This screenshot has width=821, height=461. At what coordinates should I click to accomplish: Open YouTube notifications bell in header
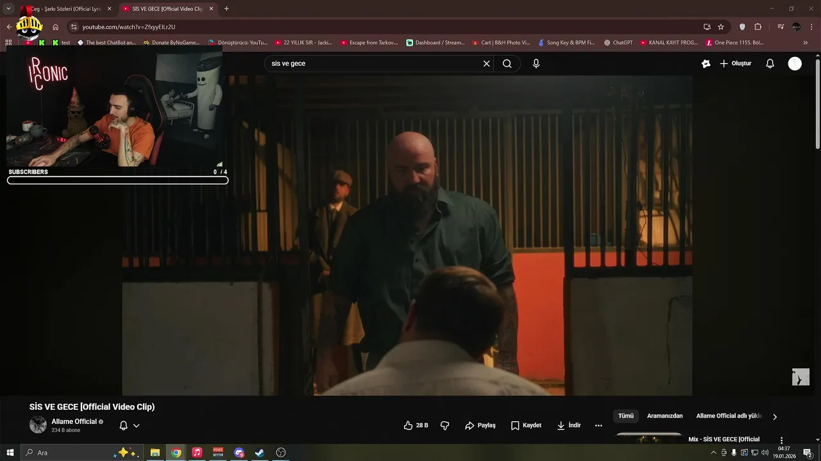(770, 63)
